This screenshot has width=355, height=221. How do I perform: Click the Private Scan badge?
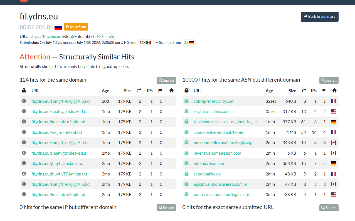click(76, 27)
